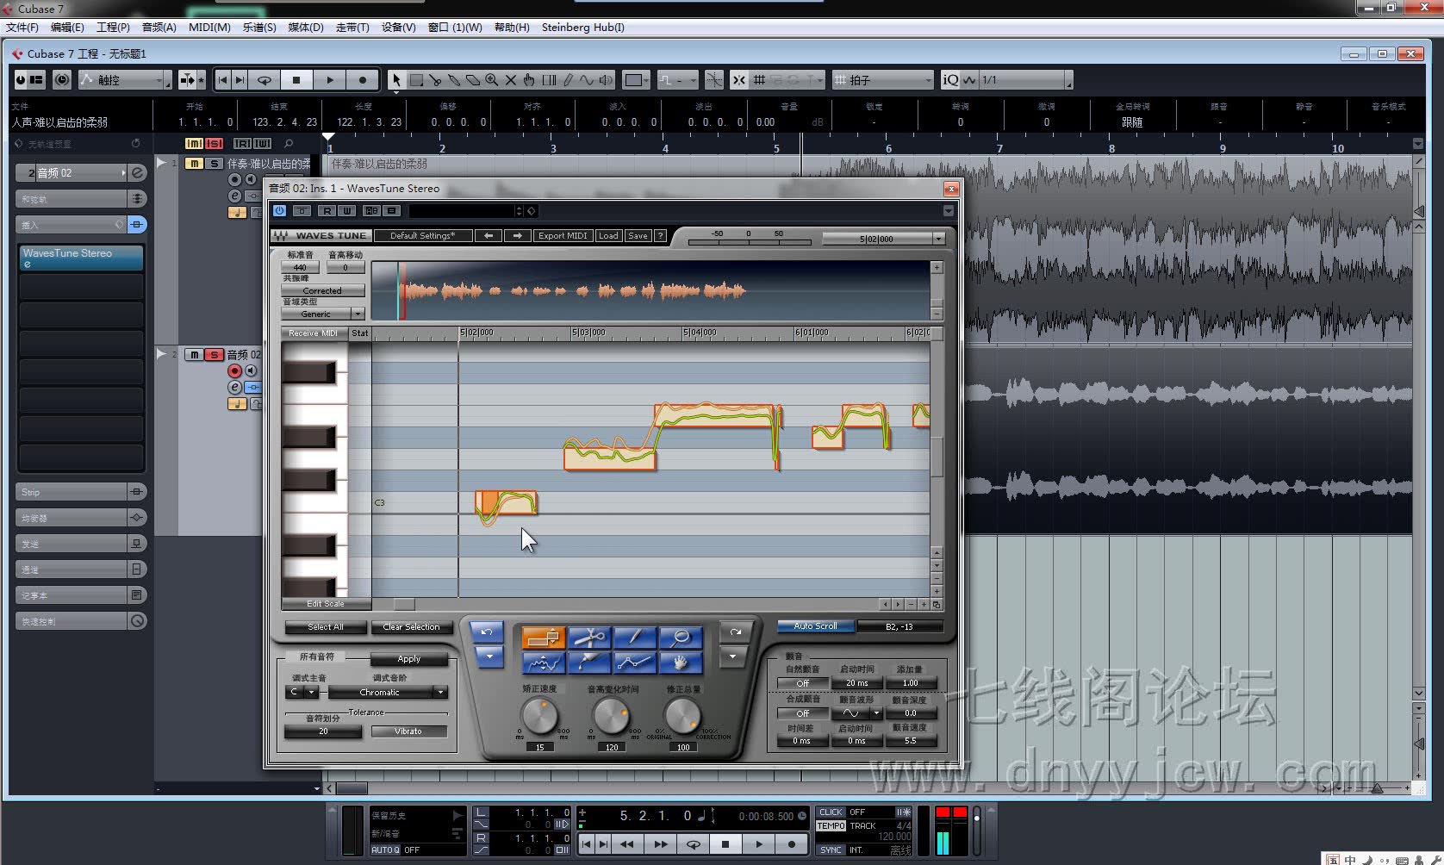Select the Glue tool in Cubase toolbar
Image resolution: width=1444 pixels, height=865 pixels.
(x=454, y=80)
